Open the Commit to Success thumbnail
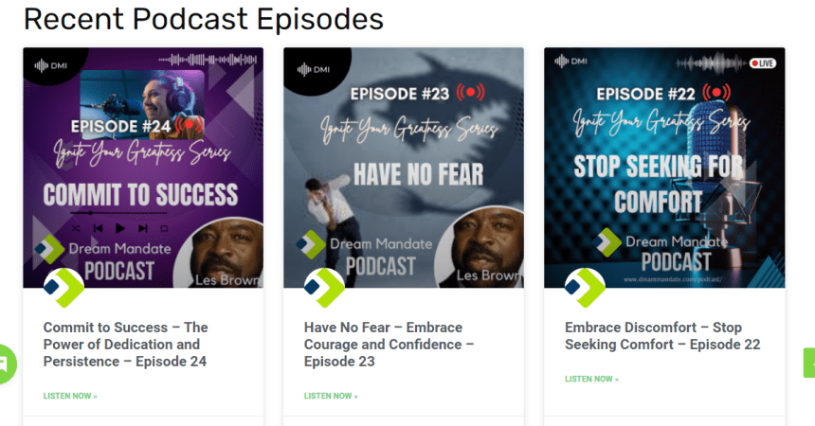This screenshot has width=815, height=426. click(143, 168)
